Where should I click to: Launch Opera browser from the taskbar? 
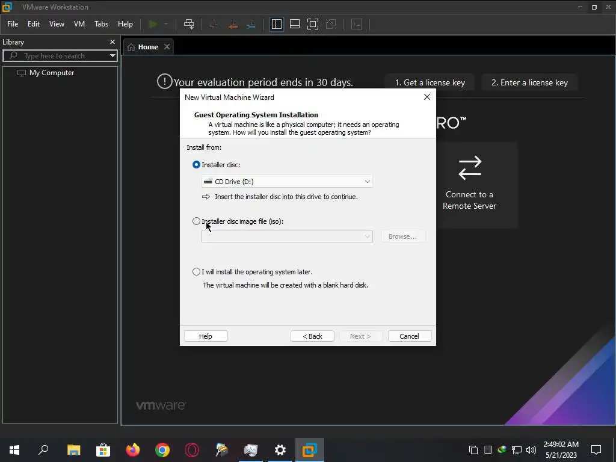(192, 450)
